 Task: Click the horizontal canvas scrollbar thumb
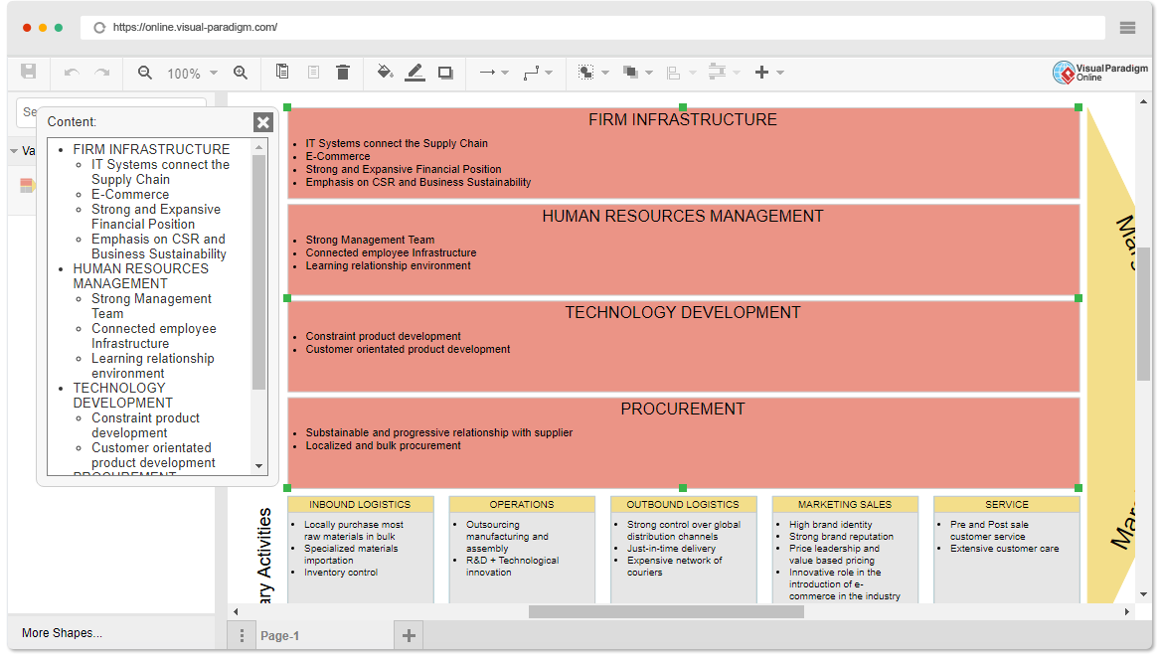point(666,612)
